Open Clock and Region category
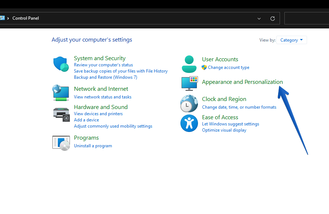The height and width of the screenshot is (214, 329). click(224, 99)
